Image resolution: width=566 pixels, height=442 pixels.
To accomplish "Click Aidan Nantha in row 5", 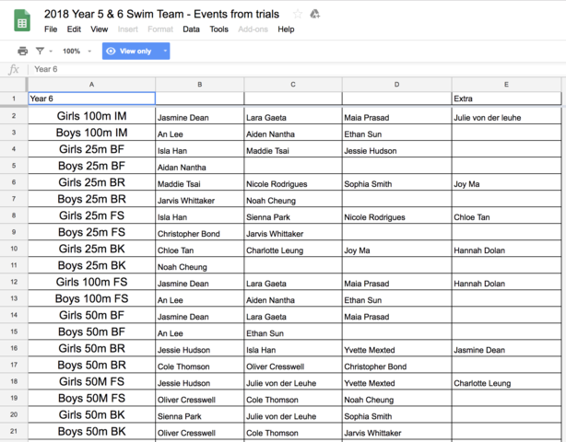I will [200, 166].
